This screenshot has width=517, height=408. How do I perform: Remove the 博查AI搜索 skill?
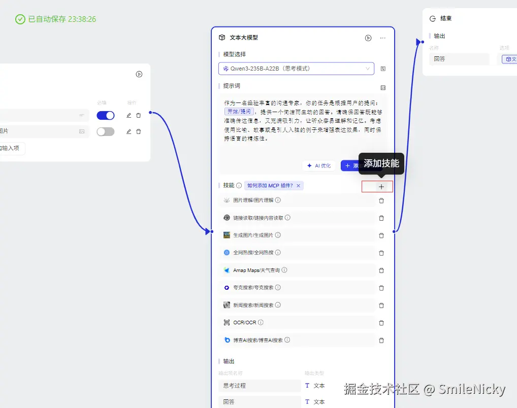[381, 340]
